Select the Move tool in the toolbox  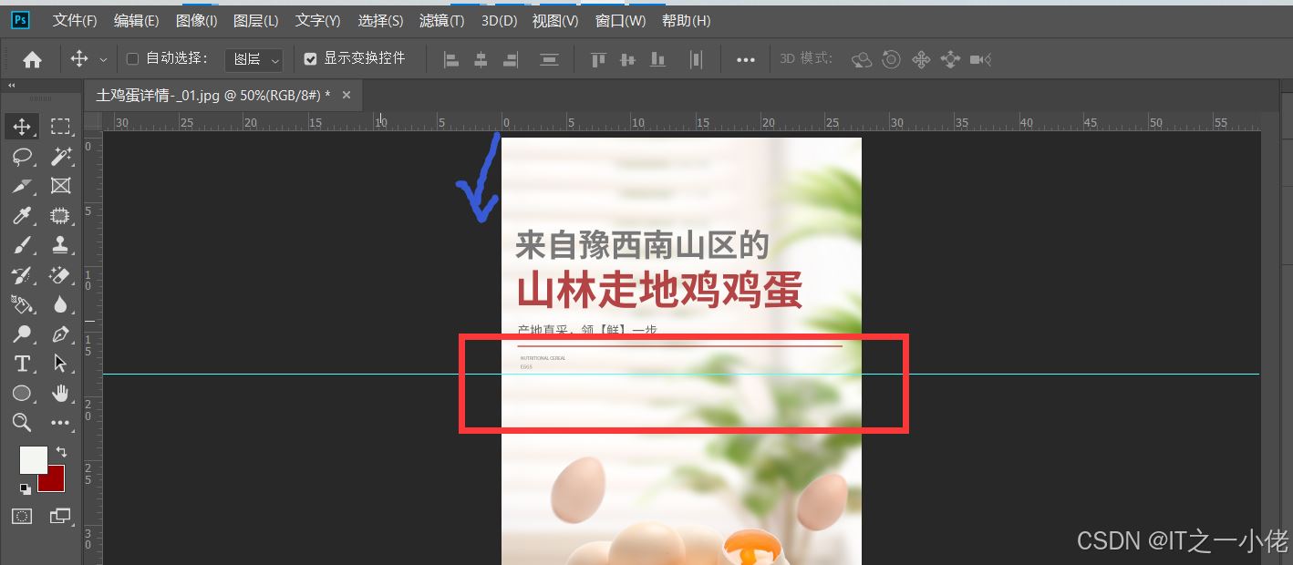[22, 127]
